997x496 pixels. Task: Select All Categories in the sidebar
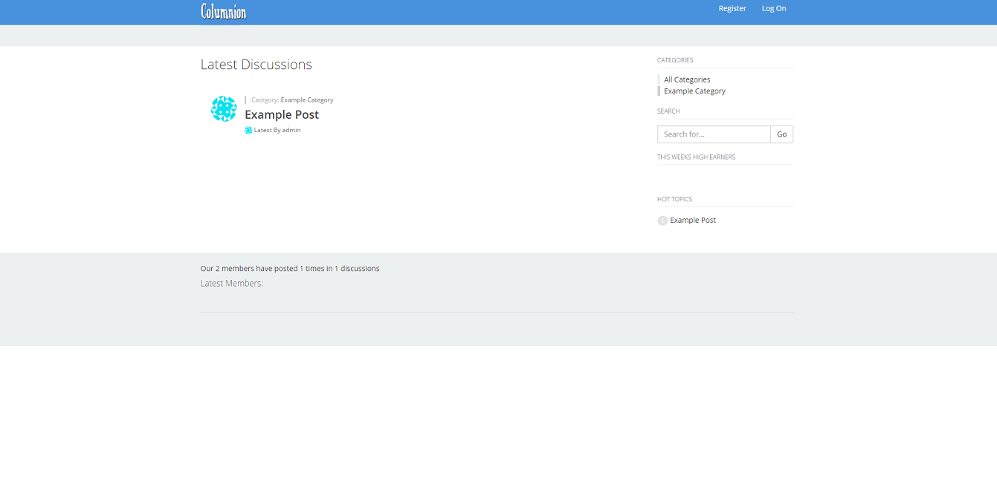[687, 80]
